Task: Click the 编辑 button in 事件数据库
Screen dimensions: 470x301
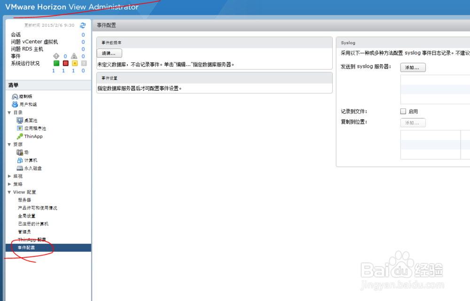Action: tap(109, 53)
